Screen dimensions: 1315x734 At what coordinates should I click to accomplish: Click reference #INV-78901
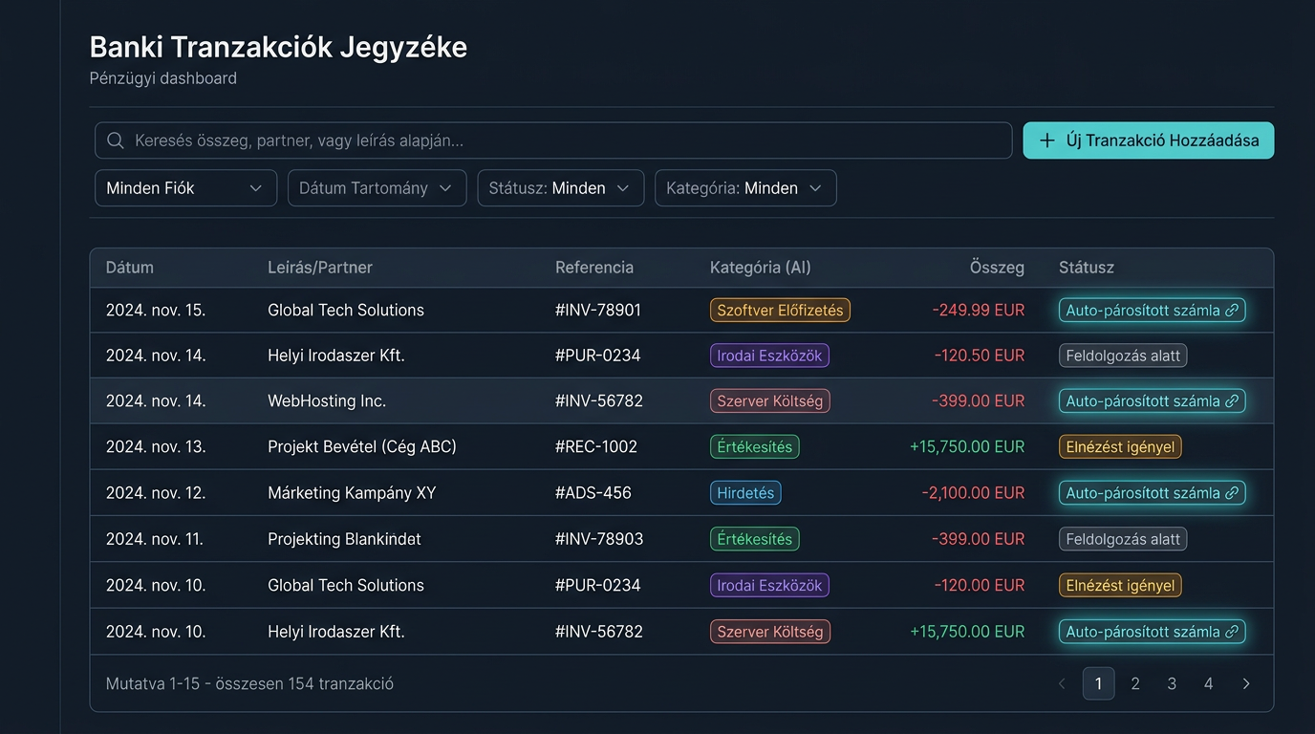[x=598, y=310]
